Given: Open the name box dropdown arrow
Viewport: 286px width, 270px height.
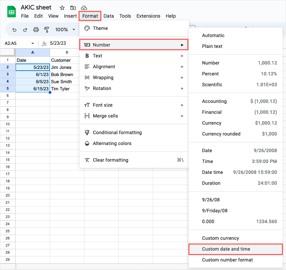Looking at the screenshot, I should pos(33,43).
